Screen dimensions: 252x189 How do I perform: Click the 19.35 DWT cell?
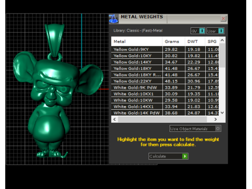tap(195, 94)
